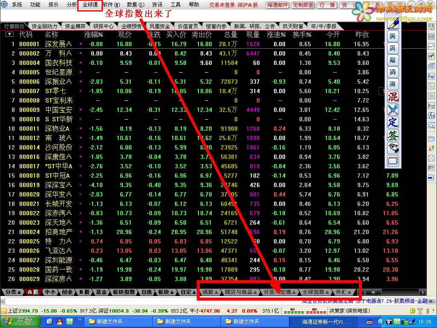Click the blue arrow exit icon in sidebar

(431, 178)
